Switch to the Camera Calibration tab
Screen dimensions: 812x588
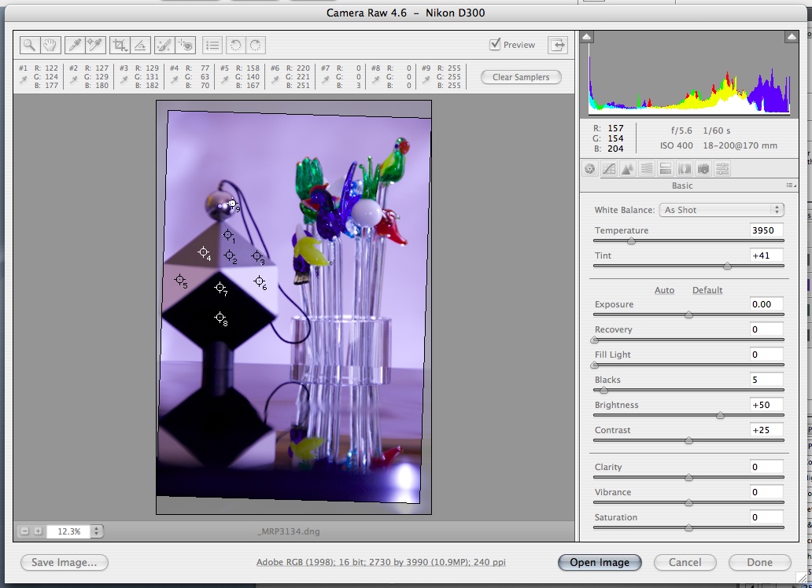click(703, 168)
